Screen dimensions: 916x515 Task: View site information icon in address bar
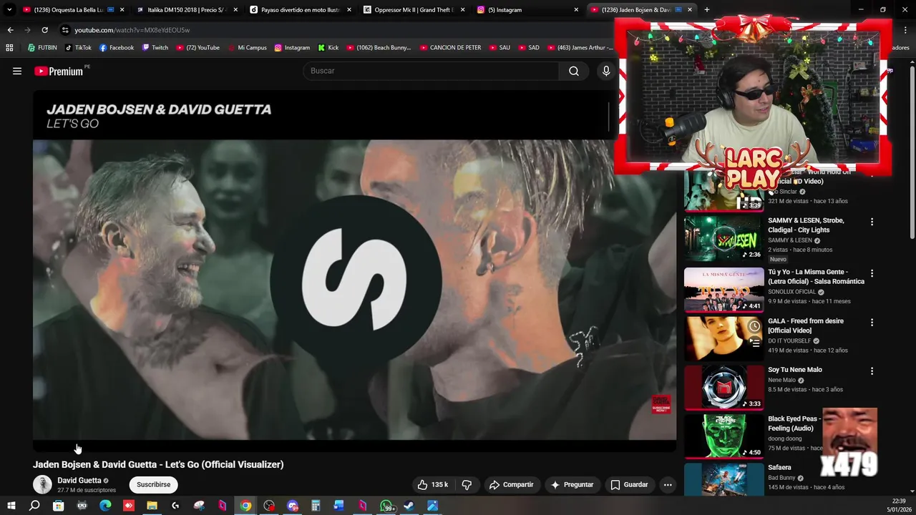(x=65, y=30)
